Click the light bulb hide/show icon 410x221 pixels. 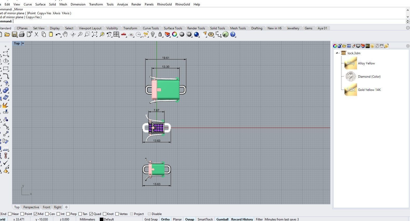pyautogui.click(x=153, y=35)
